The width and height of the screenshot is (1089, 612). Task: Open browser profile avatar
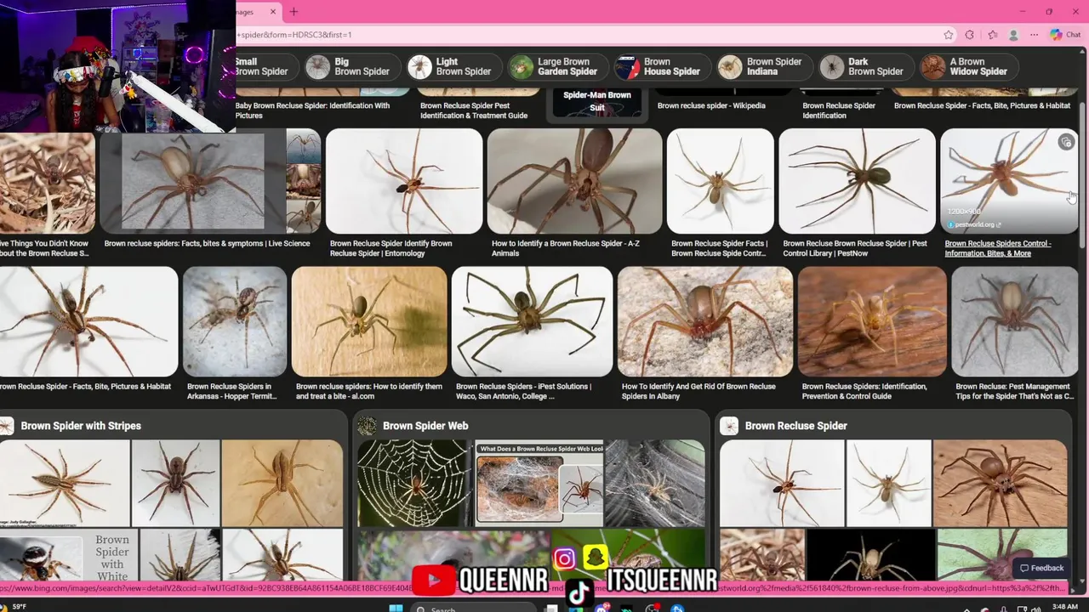(1013, 35)
